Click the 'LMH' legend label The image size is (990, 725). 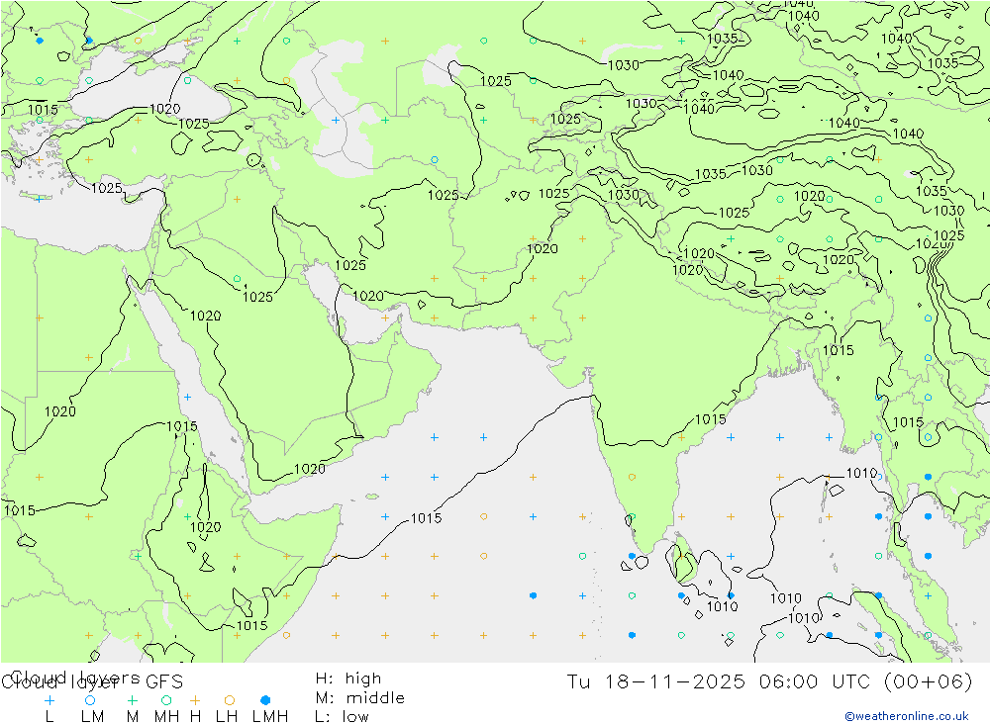coord(270,717)
